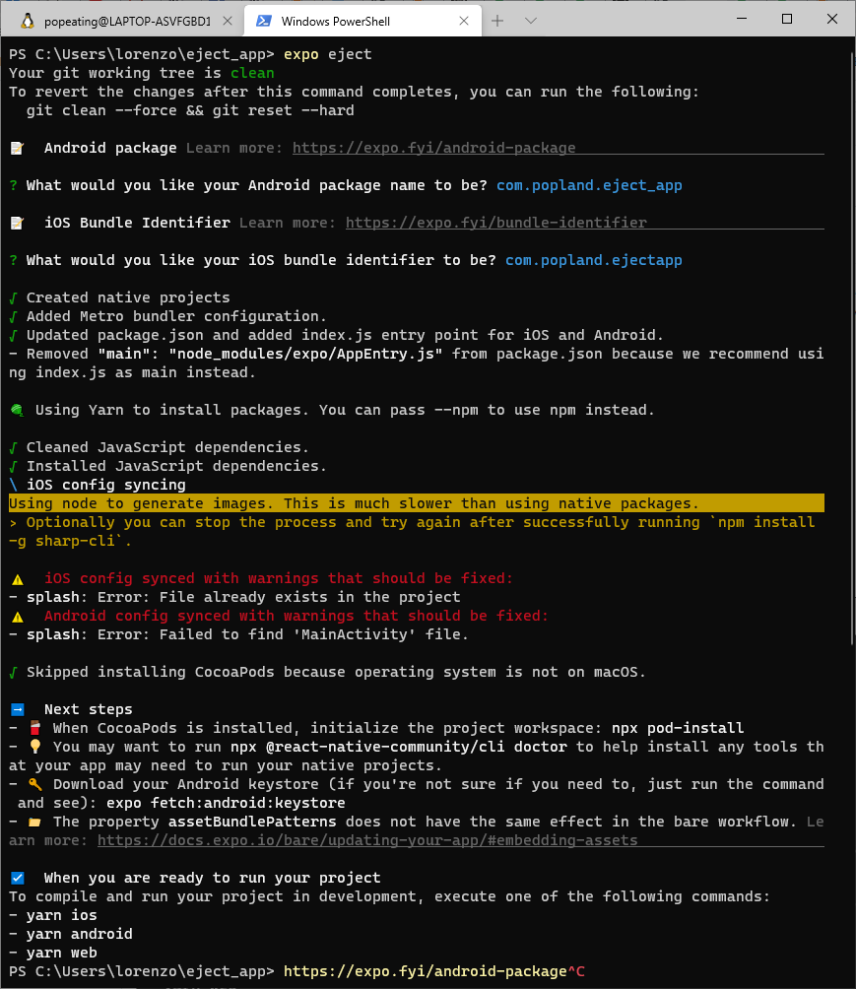Click the warning triangle for Android config warnings
The height and width of the screenshot is (989, 856).
coord(17,616)
